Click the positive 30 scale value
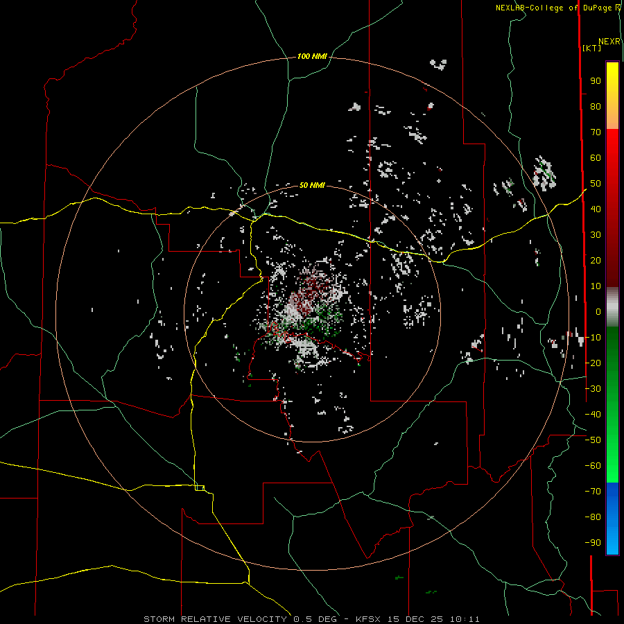The width and height of the screenshot is (624, 624). 596,235
